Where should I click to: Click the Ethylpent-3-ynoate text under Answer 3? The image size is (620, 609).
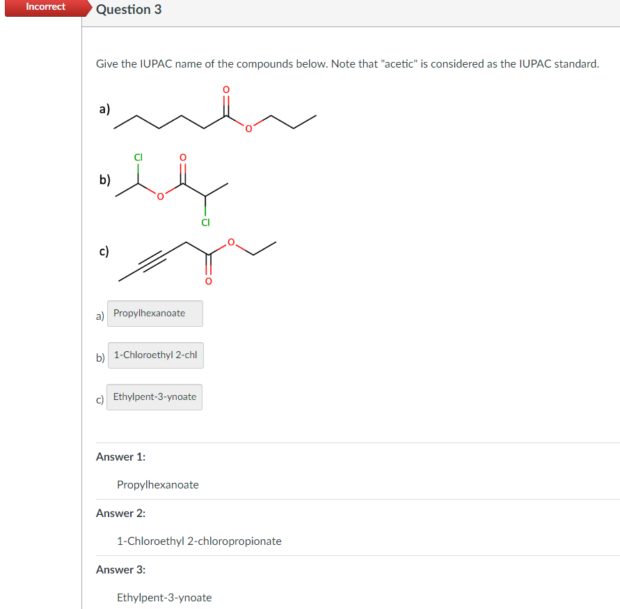pyautogui.click(x=164, y=597)
